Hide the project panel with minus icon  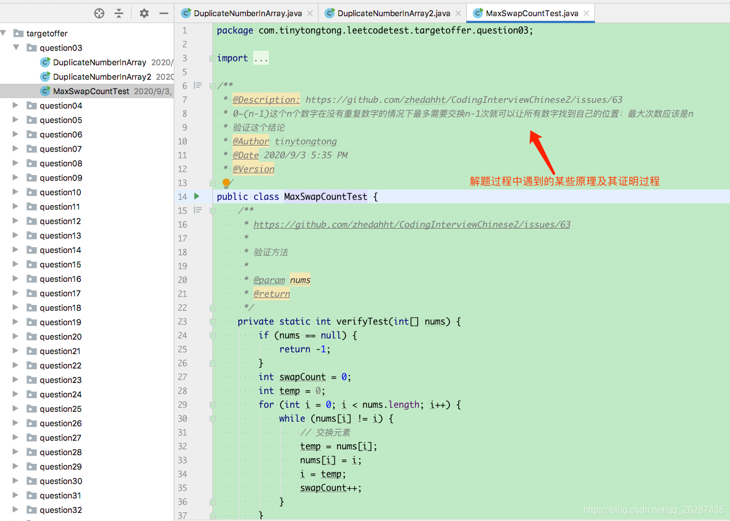[x=164, y=13]
